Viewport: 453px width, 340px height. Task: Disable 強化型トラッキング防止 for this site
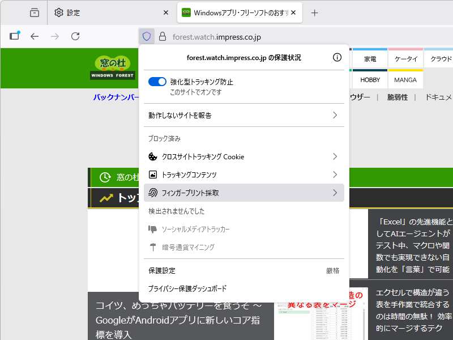click(157, 81)
